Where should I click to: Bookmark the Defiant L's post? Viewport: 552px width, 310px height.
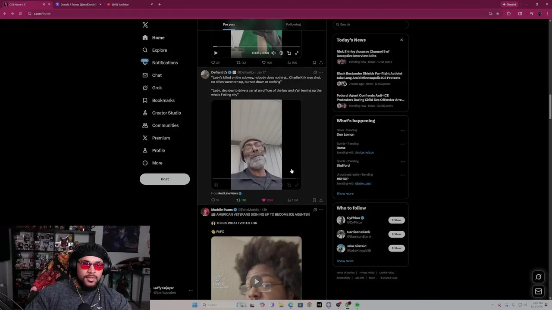(x=314, y=200)
